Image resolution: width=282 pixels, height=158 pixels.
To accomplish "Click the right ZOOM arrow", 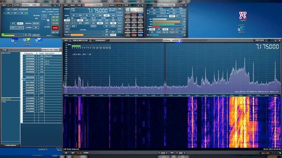I will (167, 153).
